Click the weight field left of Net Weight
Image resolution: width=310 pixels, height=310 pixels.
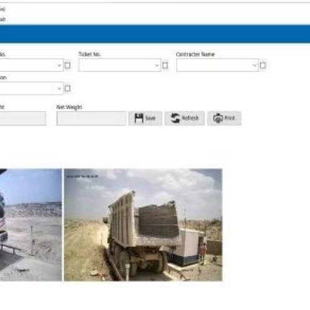click(x=23, y=118)
